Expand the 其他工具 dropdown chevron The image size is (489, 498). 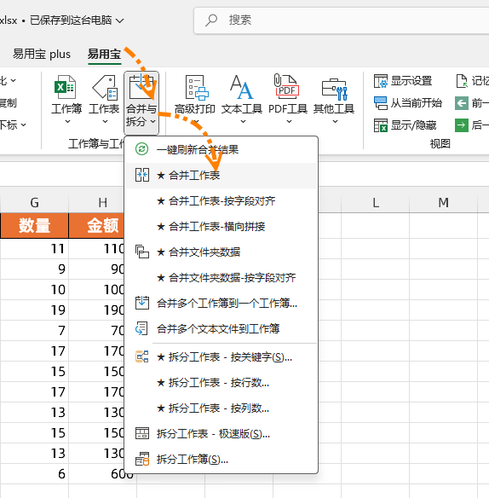click(x=335, y=121)
